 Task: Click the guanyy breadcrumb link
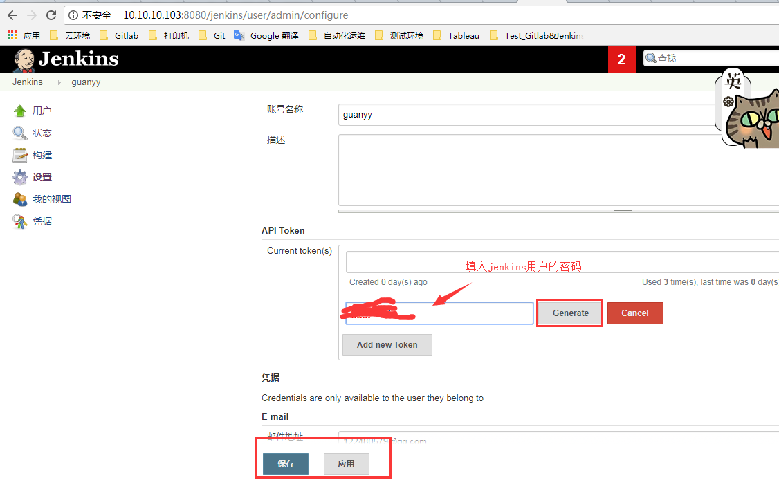[86, 82]
